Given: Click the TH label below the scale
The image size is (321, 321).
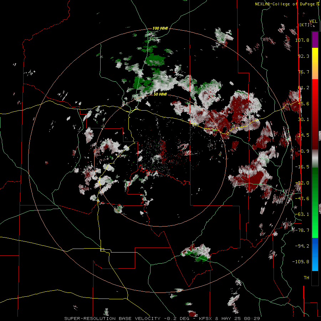Looking at the screenshot, I should click(306, 277).
